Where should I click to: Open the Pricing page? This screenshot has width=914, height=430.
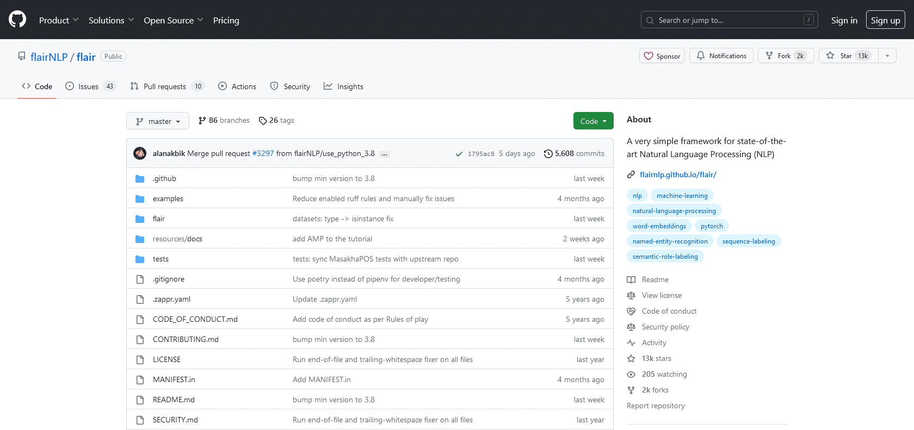coord(226,20)
